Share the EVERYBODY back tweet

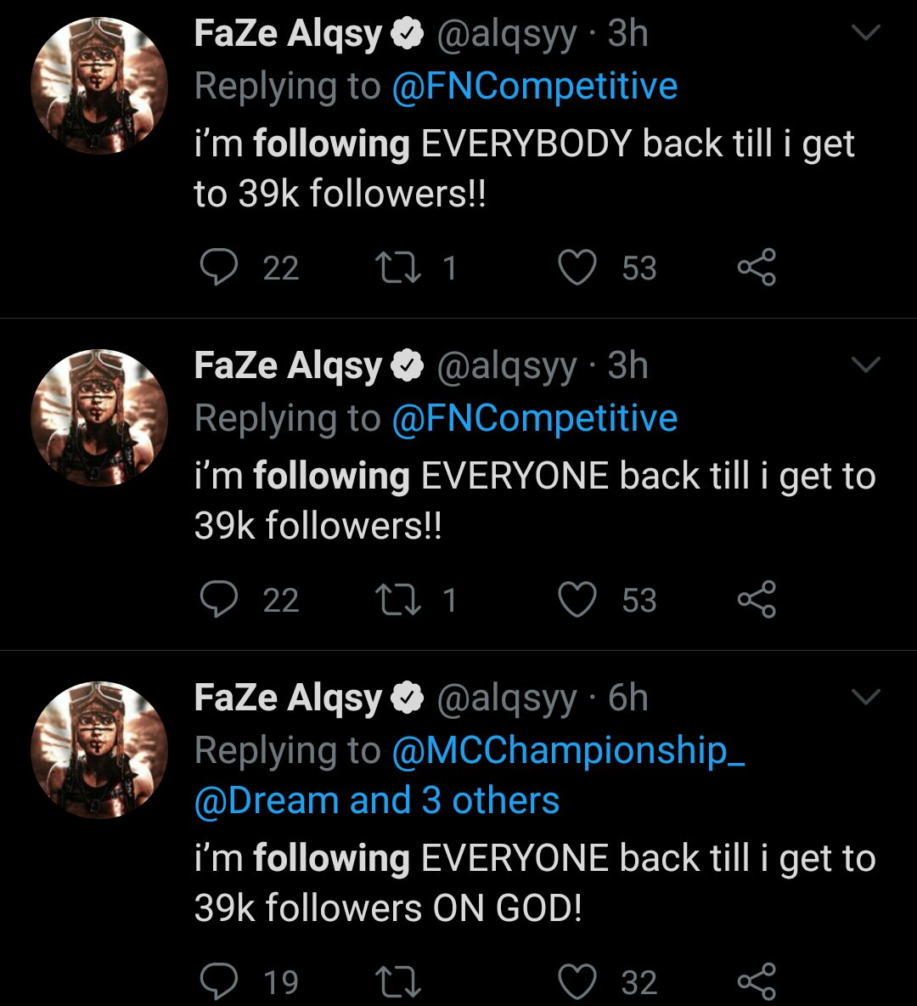pos(756,268)
